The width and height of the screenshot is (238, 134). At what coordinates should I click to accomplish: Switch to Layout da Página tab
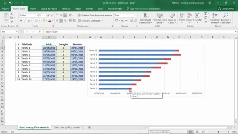49,9
